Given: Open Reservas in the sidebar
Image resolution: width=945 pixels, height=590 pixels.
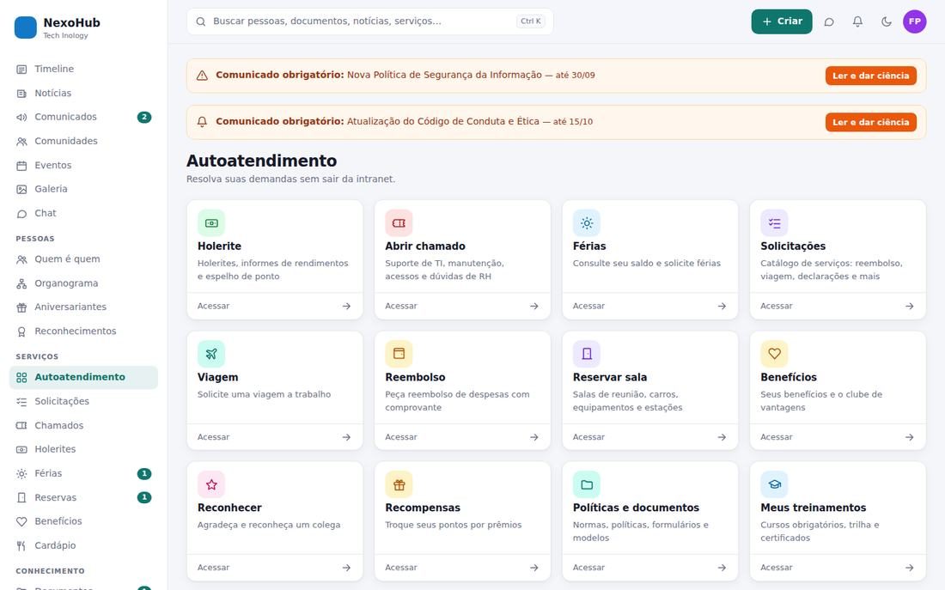Looking at the screenshot, I should click(x=84, y=497).
